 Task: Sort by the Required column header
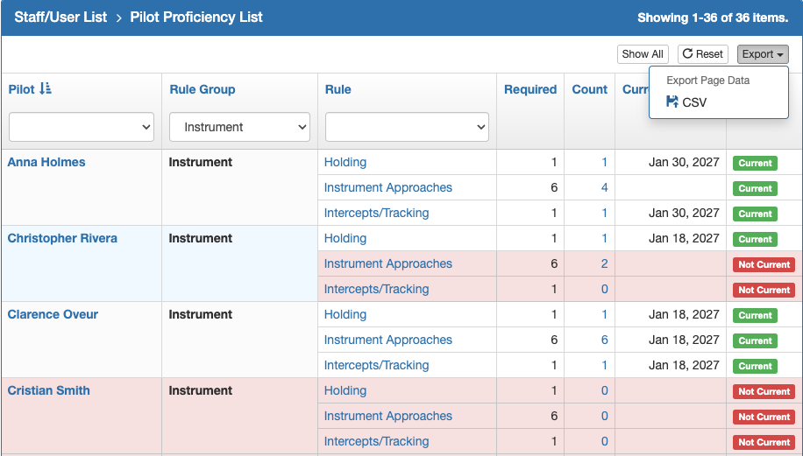click(530, 89)
